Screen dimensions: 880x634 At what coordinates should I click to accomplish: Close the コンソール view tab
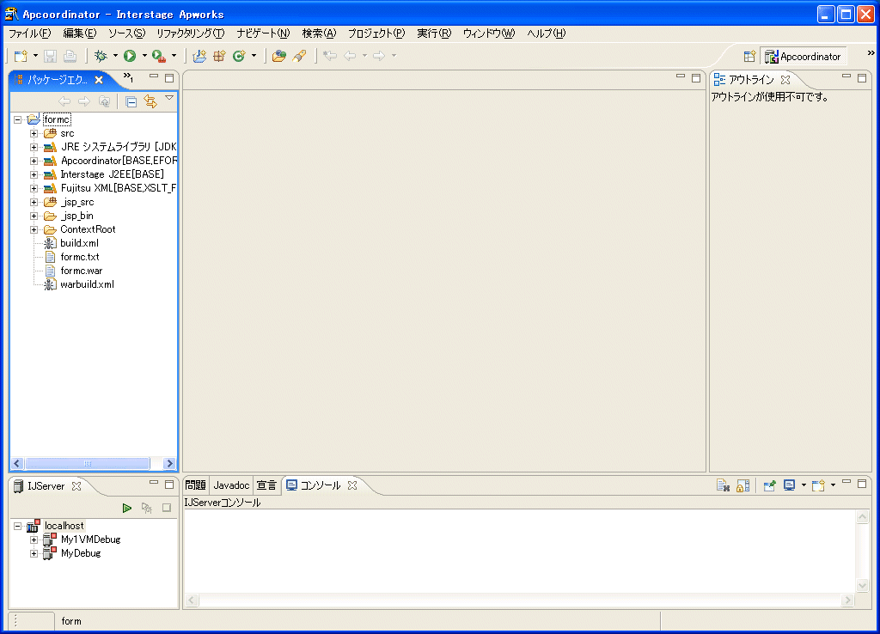pos(351,485)
